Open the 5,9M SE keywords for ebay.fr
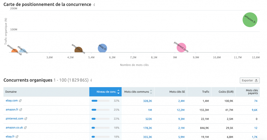 tap(181, 137)
